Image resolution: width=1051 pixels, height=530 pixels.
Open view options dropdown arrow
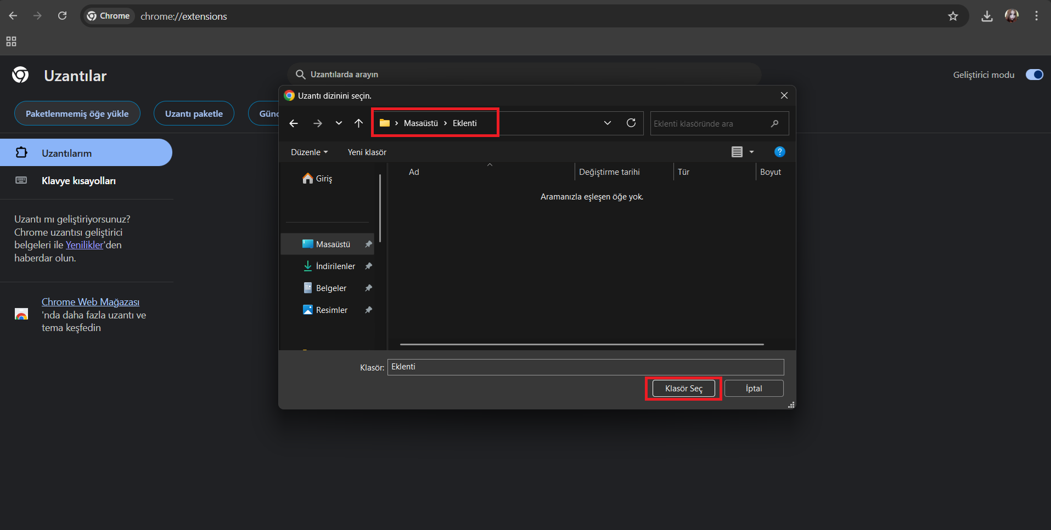coord(751,152)
